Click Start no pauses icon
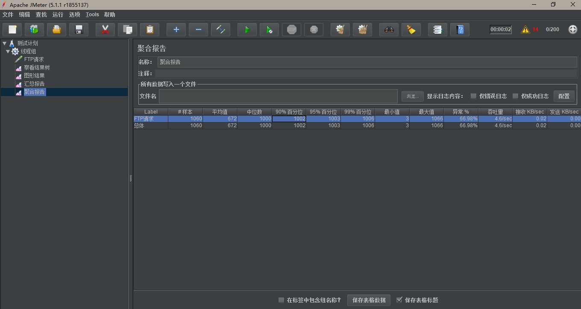 [x=269, y=29]
